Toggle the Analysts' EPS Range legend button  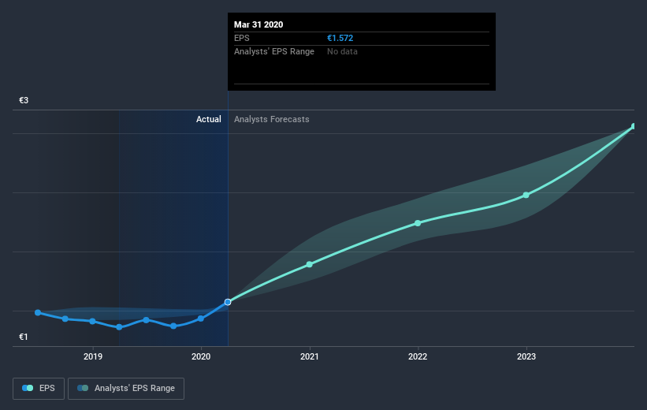click(126, 389)
